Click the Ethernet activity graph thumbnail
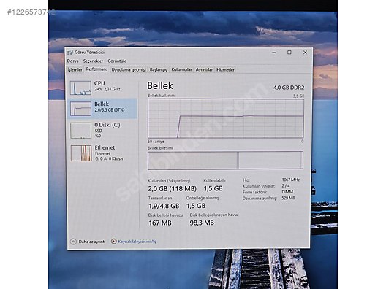Screen dimensions: 386x289 [81, 153]
